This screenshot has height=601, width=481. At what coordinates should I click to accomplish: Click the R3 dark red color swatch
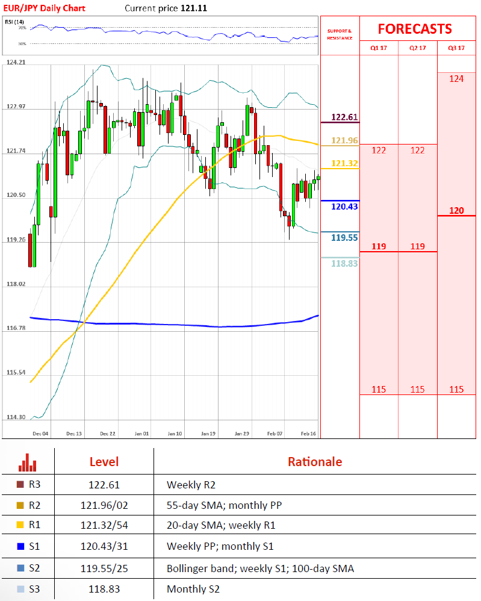point(20,485)
